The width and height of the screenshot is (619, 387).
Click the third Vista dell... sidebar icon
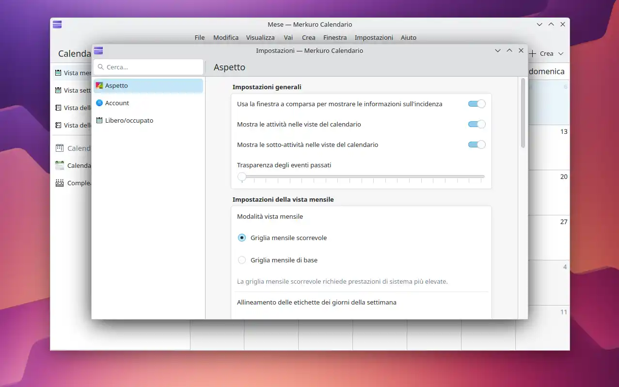[58, 108]
